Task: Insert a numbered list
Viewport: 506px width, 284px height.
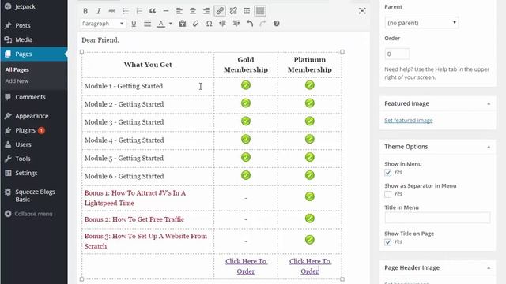Action: (139, 11)
